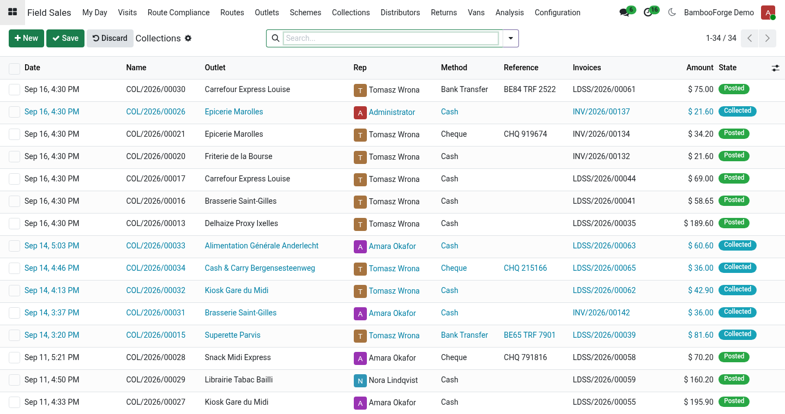Sort by Amount column header
The width and height of the screenshot is (785, 414).
(700, 68)
